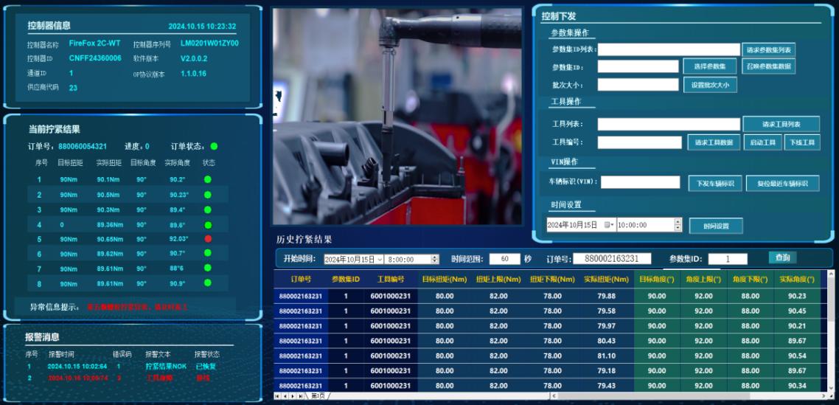Click the 查询 query button
This screenshot has width=839, height=405.
pos(782,257)
